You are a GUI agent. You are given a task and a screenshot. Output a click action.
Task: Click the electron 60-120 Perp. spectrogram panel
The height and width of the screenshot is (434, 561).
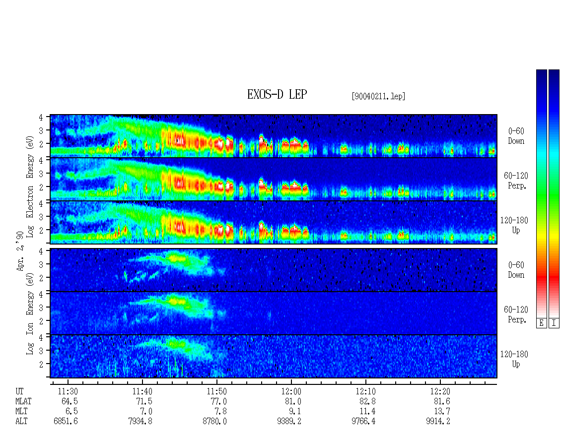point(274,179)
